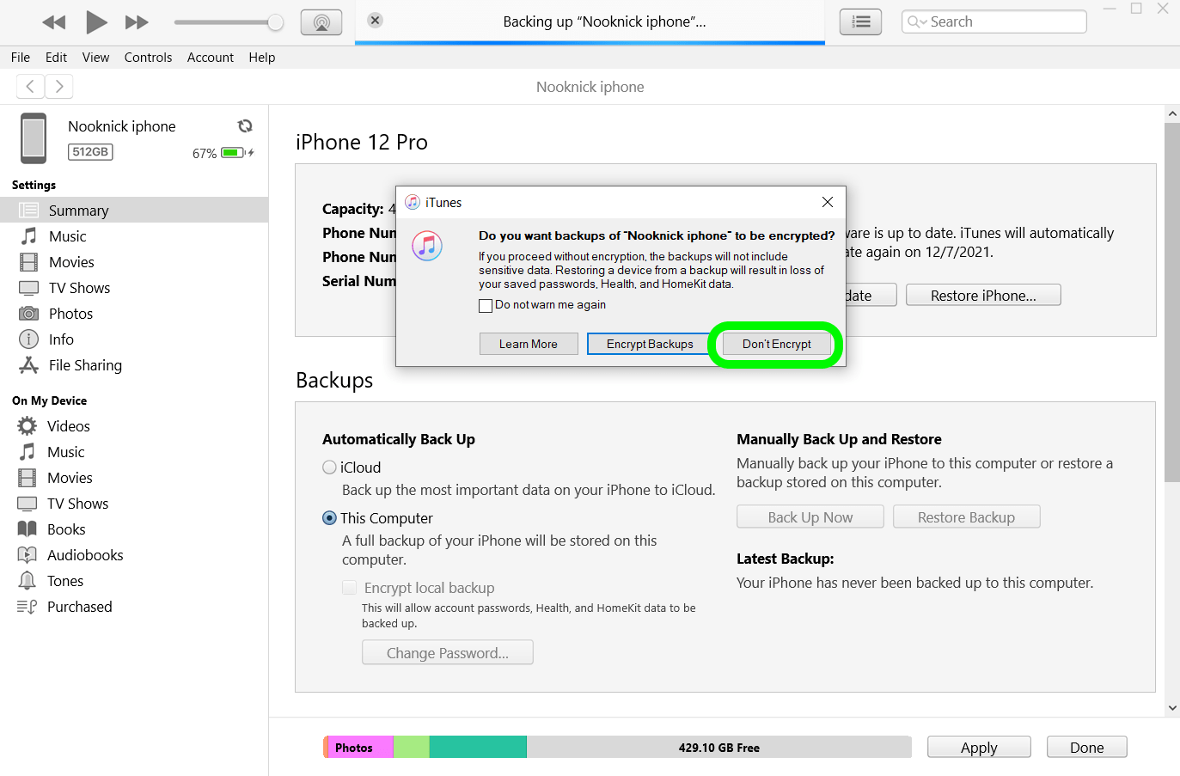
Task: Open the Controls menu
Action: [x=148, y=58]
